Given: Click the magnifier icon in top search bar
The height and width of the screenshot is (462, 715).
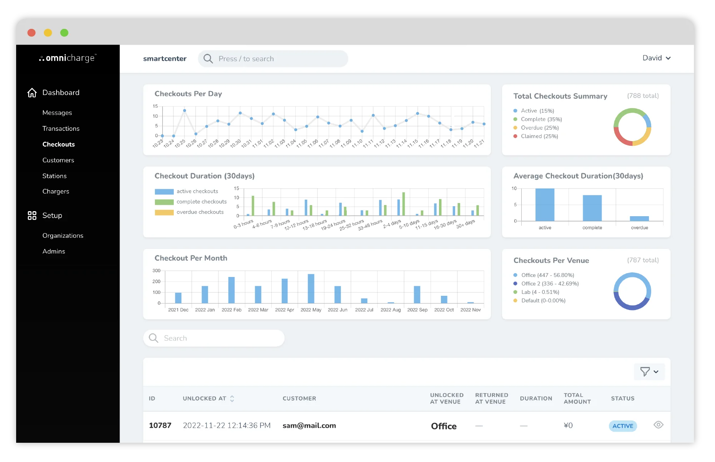Looking at the screenshot, I should click(208, 58).
